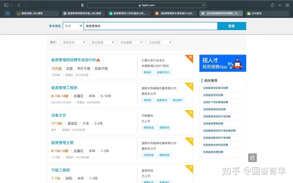
Task: Switch to 能源管理师主管是做什么的 tab
Action: (175, 13)
